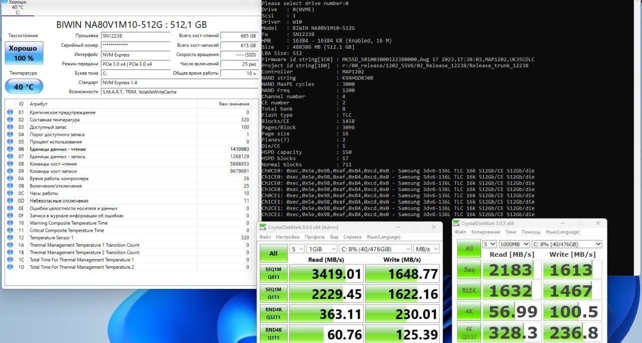642x343 pixels.
Task: Open the Вид menu
Action: pos(334,237)
